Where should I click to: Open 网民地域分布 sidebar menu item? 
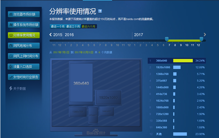click(x=24, y=46)
